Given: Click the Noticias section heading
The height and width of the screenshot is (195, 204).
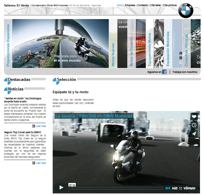Looking at the screenshot, I should coord(16,89).
